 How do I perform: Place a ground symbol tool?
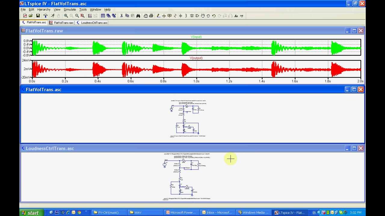pyautogui.click(x=164, y=16)
